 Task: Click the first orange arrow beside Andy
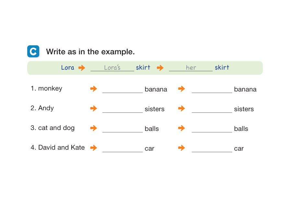click(94, 108)
